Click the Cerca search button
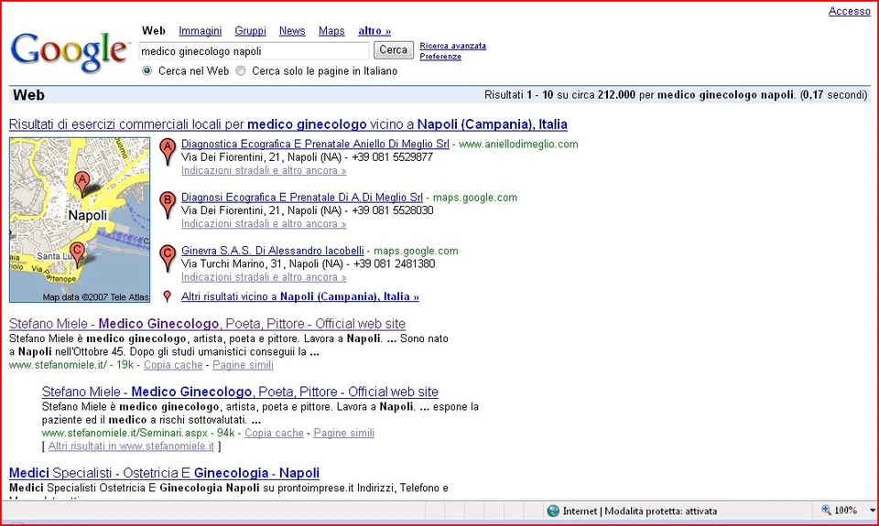This screenshot has height=526, width=879. (x=394, y=49)
